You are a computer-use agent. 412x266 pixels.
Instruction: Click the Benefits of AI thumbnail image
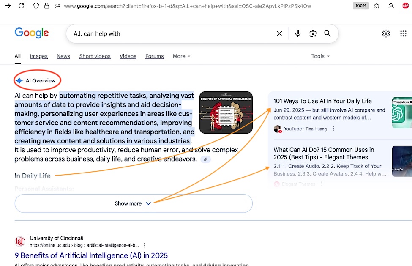point(226,112)
